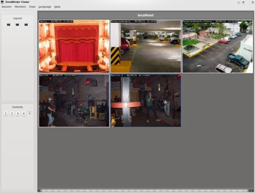
Task: Click control button 3
Action: point(18,114)
